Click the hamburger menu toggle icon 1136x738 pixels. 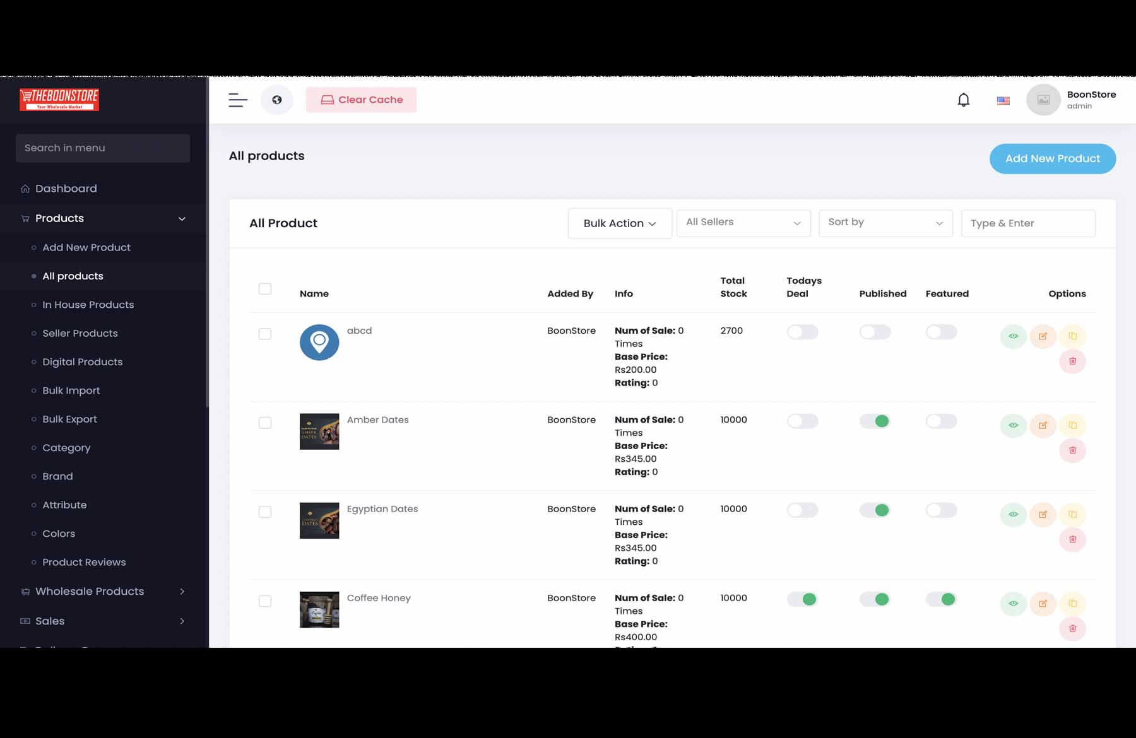tap(238, 100)
